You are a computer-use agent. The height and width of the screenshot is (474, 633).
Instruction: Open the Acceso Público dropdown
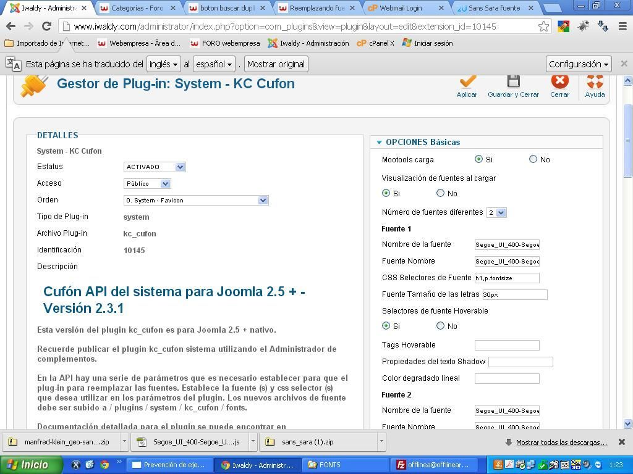(147, 183)
